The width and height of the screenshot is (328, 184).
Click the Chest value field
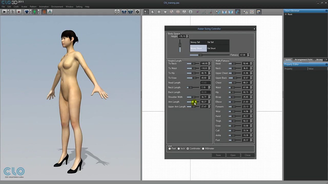click(246, 83)
